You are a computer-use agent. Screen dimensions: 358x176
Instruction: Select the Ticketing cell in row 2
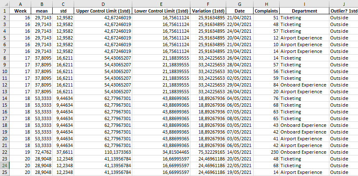[x=305, y=18]
